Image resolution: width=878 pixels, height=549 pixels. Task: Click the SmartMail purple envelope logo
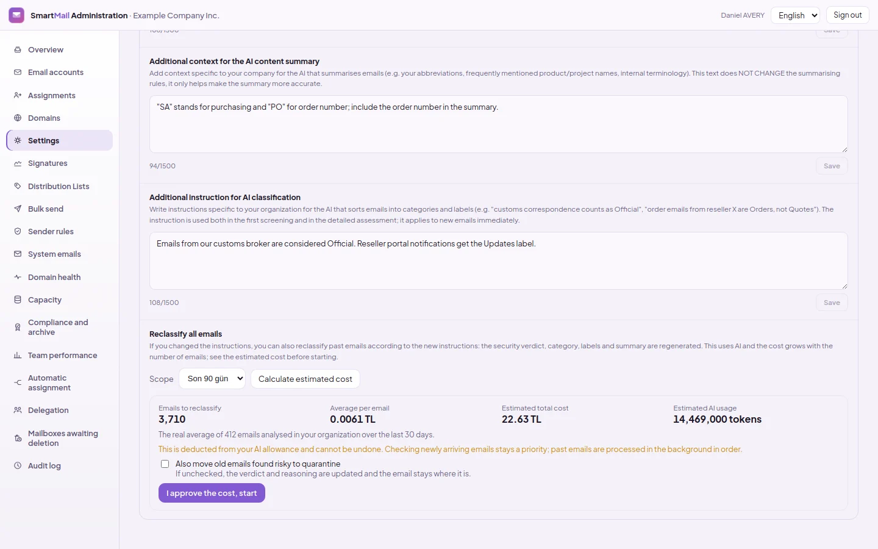click(x=16, y=15)
